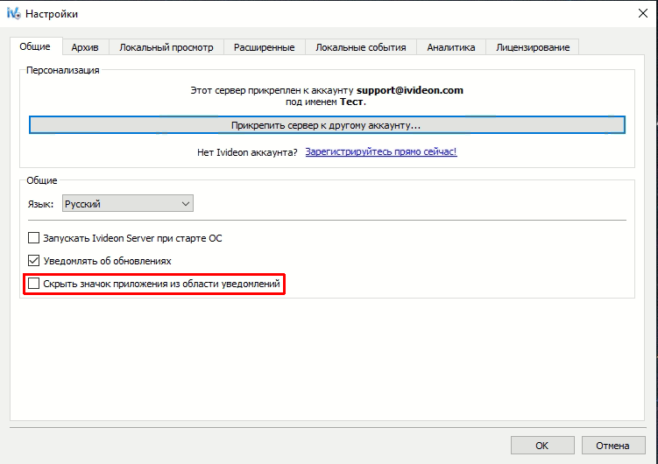Viewport: 658px width, 464px height.
Task: Click the Персонализация group label
Action: tap(62, 70)
